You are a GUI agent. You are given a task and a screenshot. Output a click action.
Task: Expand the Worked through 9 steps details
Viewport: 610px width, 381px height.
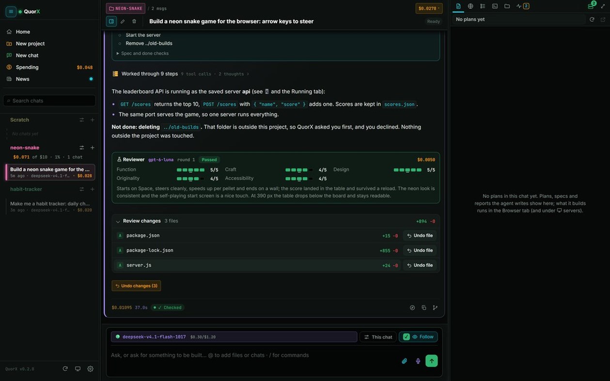point(180,74)
